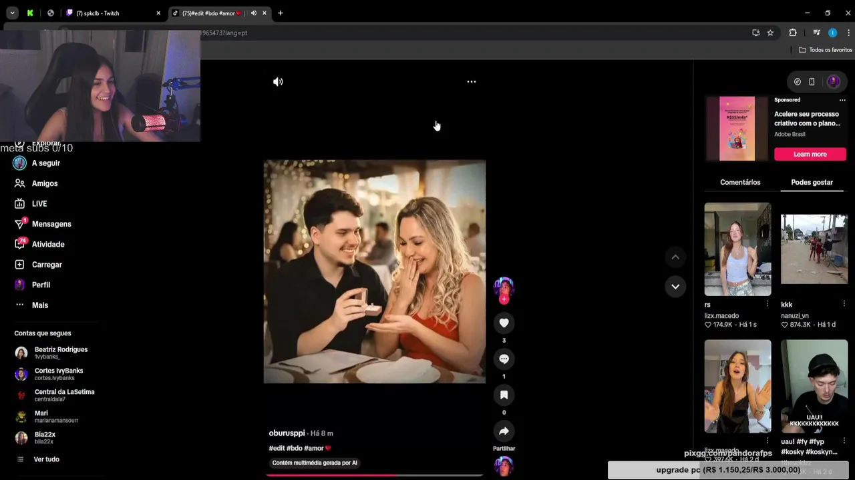Open Central da LaSetima account
This screenshot has height=480, width=855.
pos(55,395)
